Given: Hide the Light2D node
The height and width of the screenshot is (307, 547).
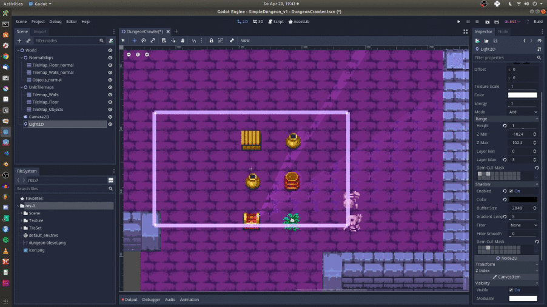Looking at the screenshot, I should point(110,124).
